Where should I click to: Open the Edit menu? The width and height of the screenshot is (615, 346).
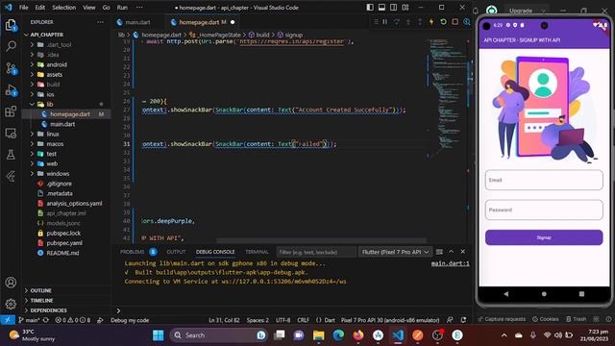[40, 8]
